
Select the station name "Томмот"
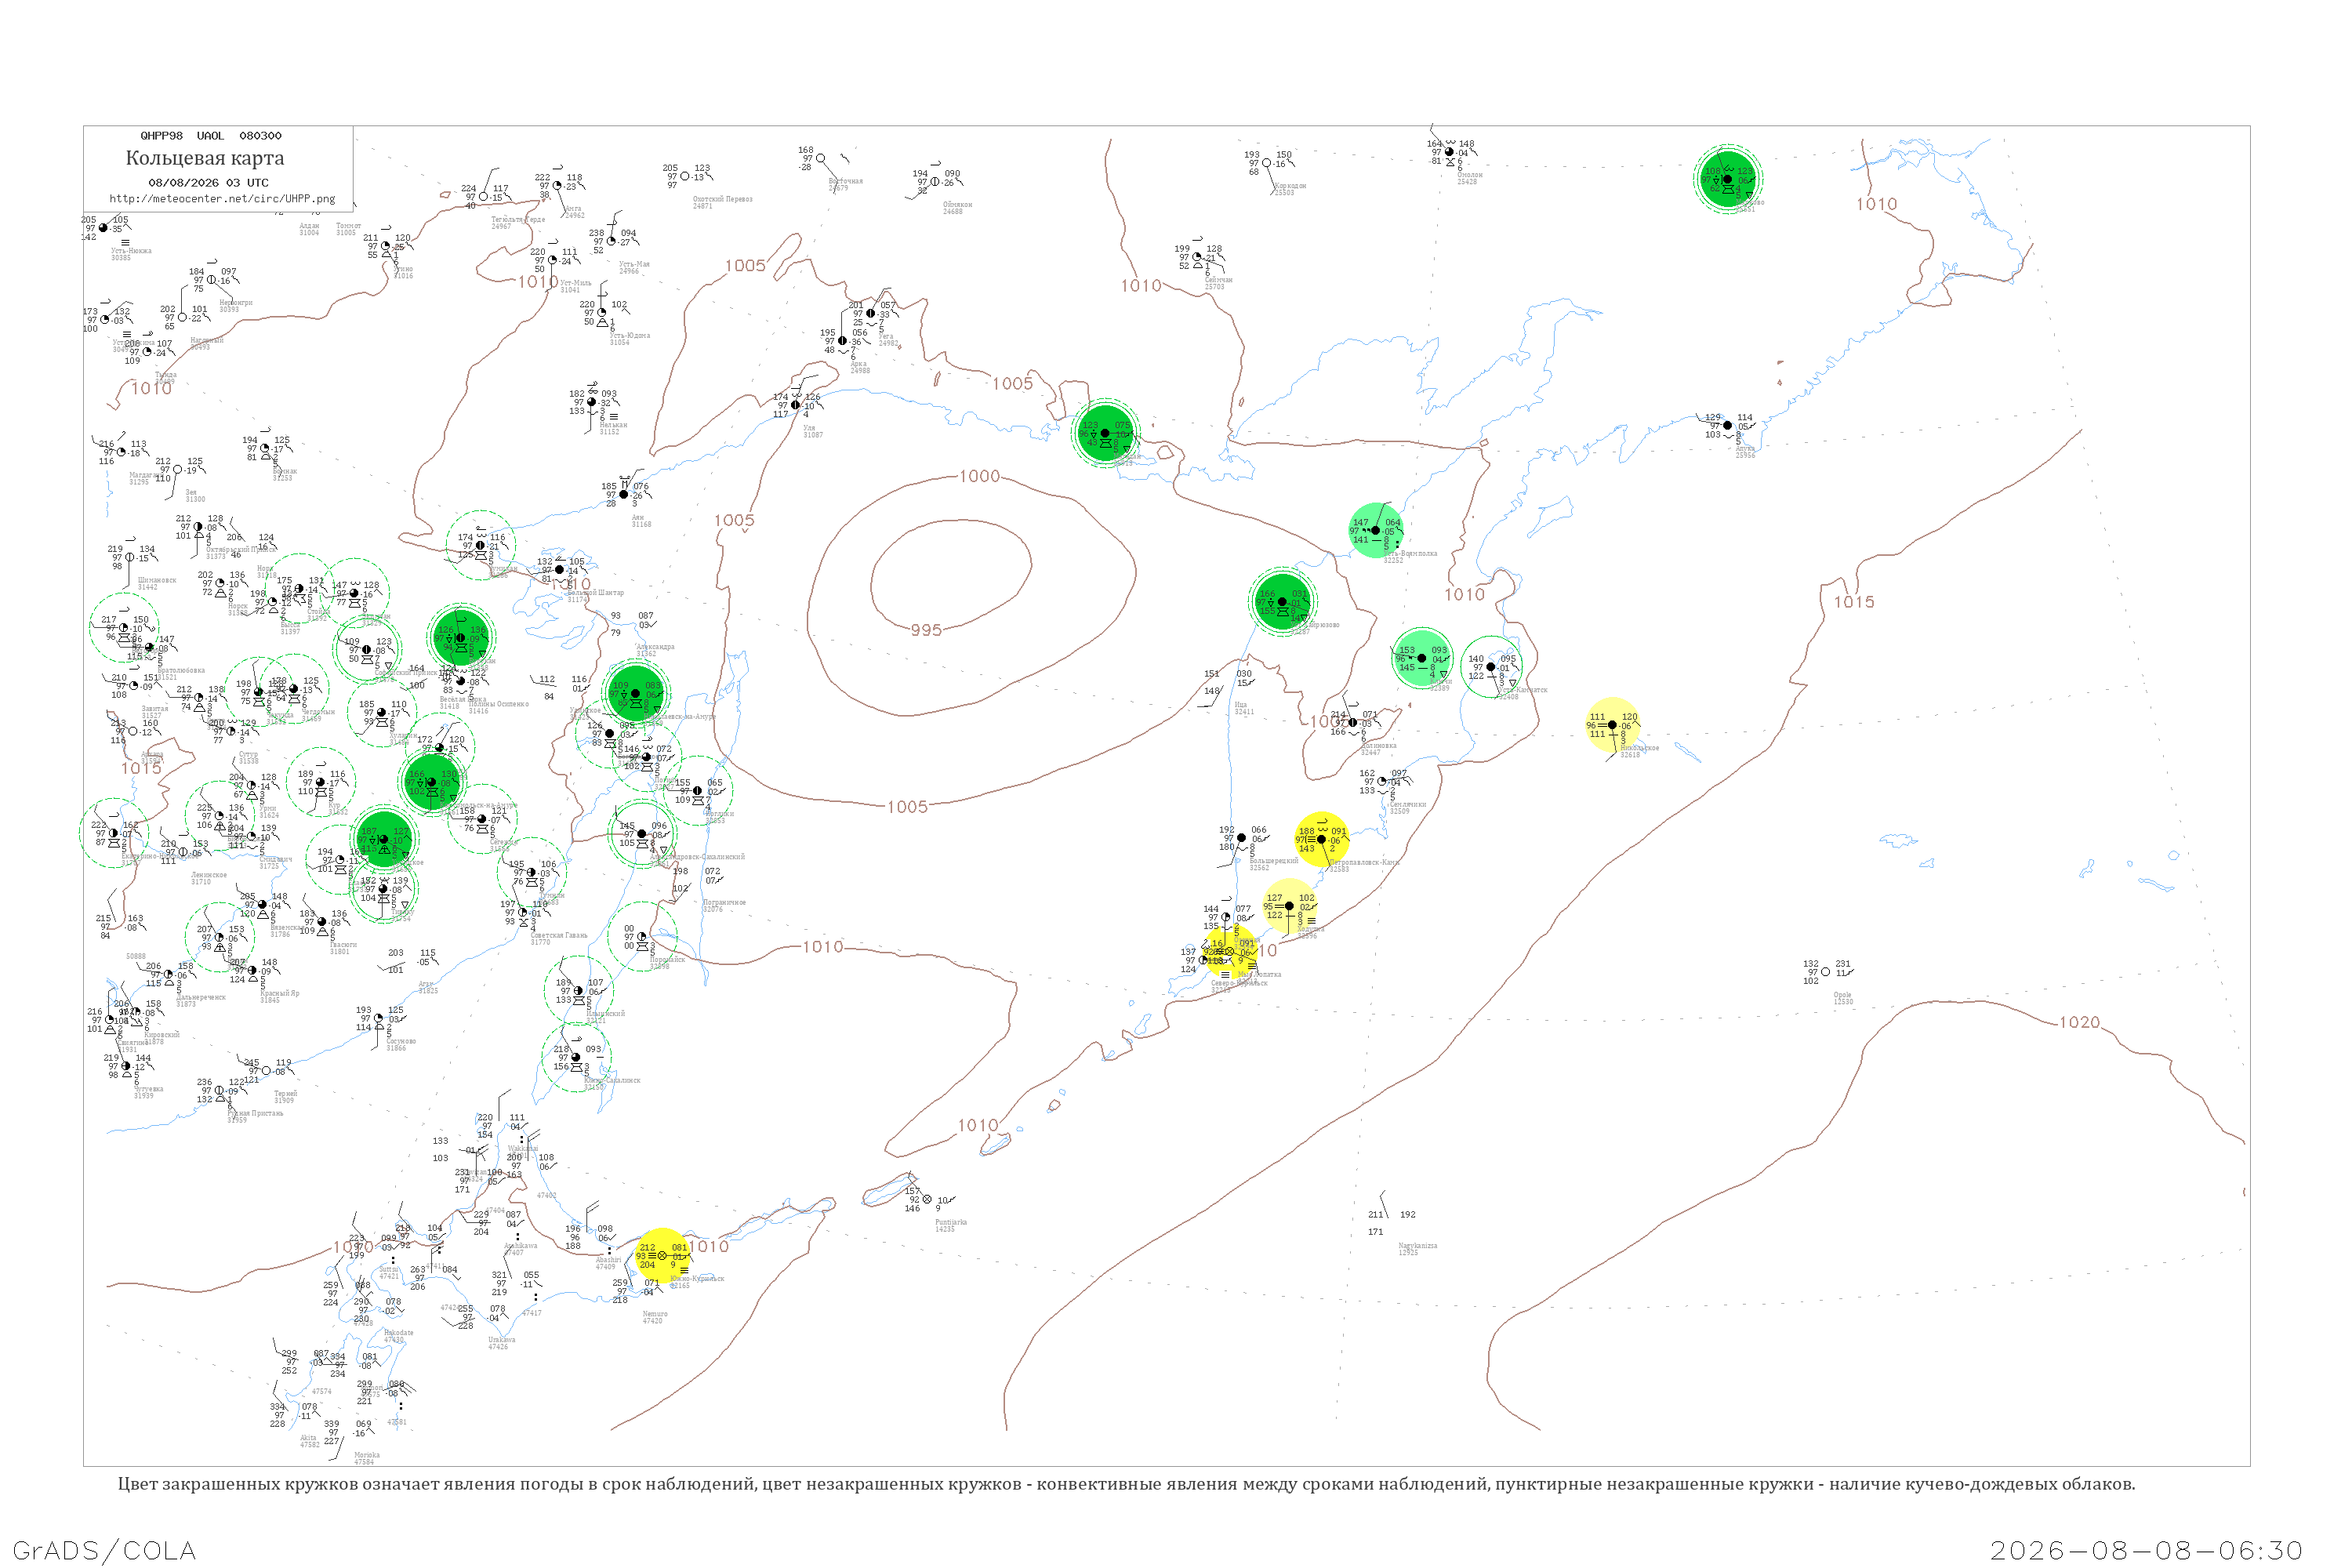click(348, 226)
